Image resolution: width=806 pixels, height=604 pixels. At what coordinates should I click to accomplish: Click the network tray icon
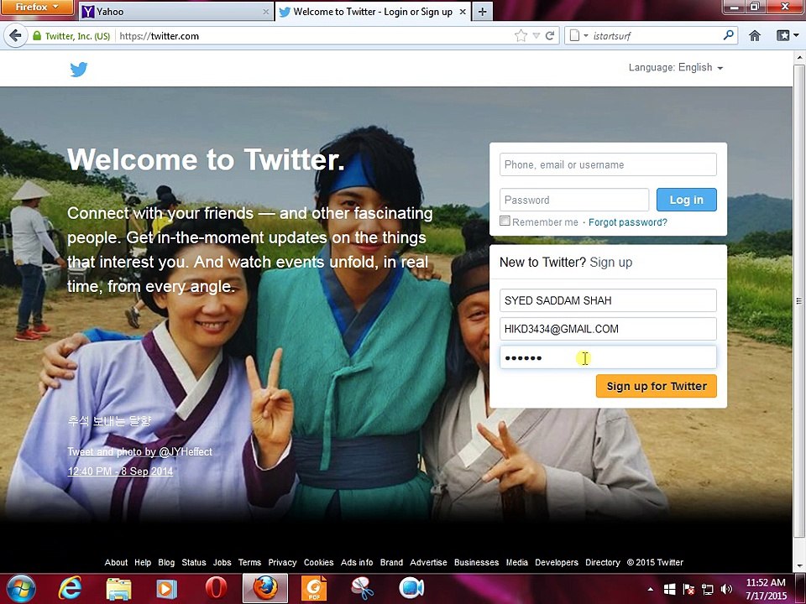(707, 589)
